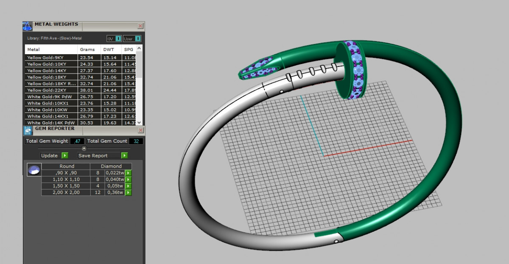Toggle the GV library switch
This screenshot has width=509, height=264.
115,38
